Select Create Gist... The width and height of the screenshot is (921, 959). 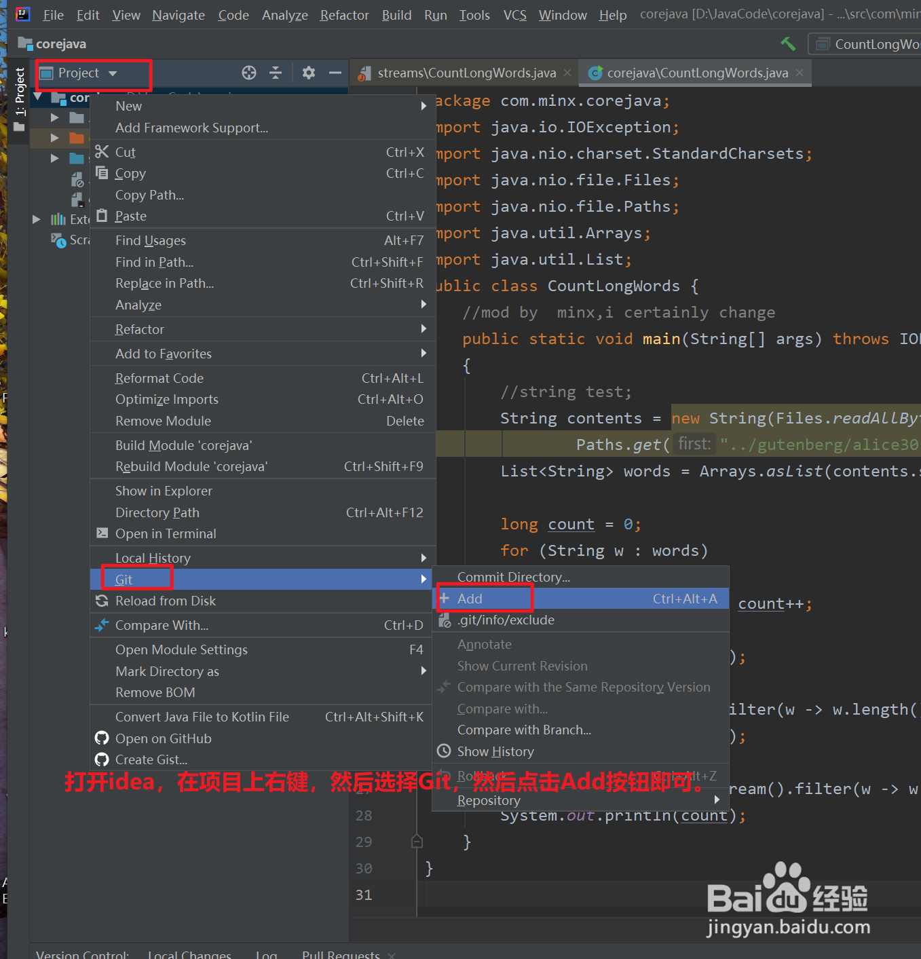(x=263, y=759)
